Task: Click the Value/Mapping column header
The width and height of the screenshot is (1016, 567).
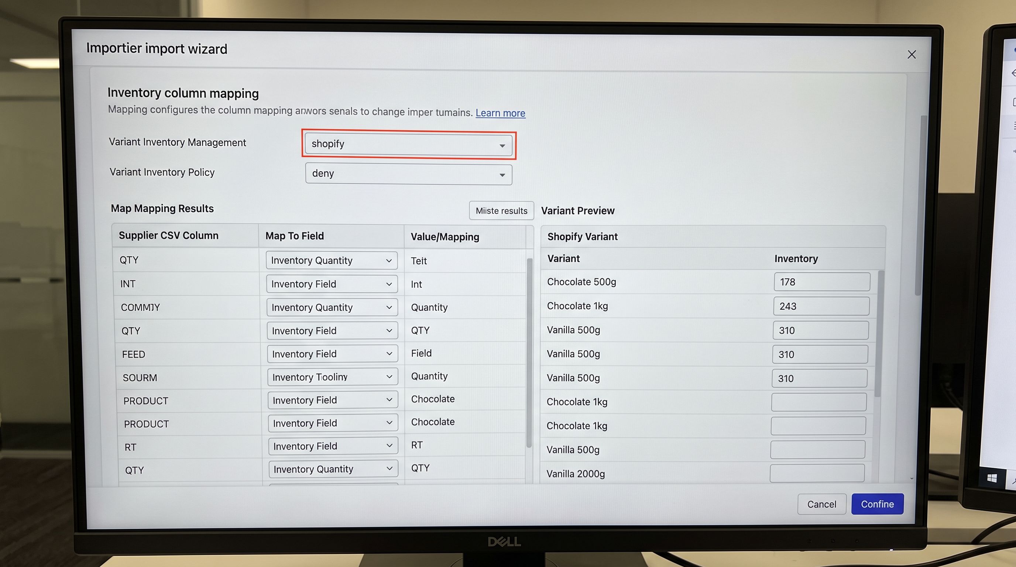Action: [445, 237]
